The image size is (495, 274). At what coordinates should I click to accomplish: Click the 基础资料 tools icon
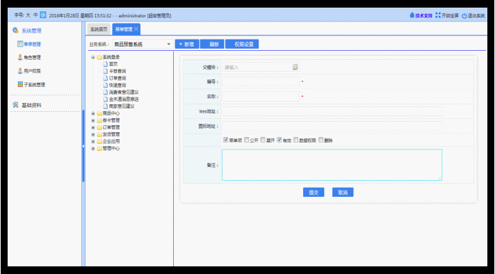point(15,105)
